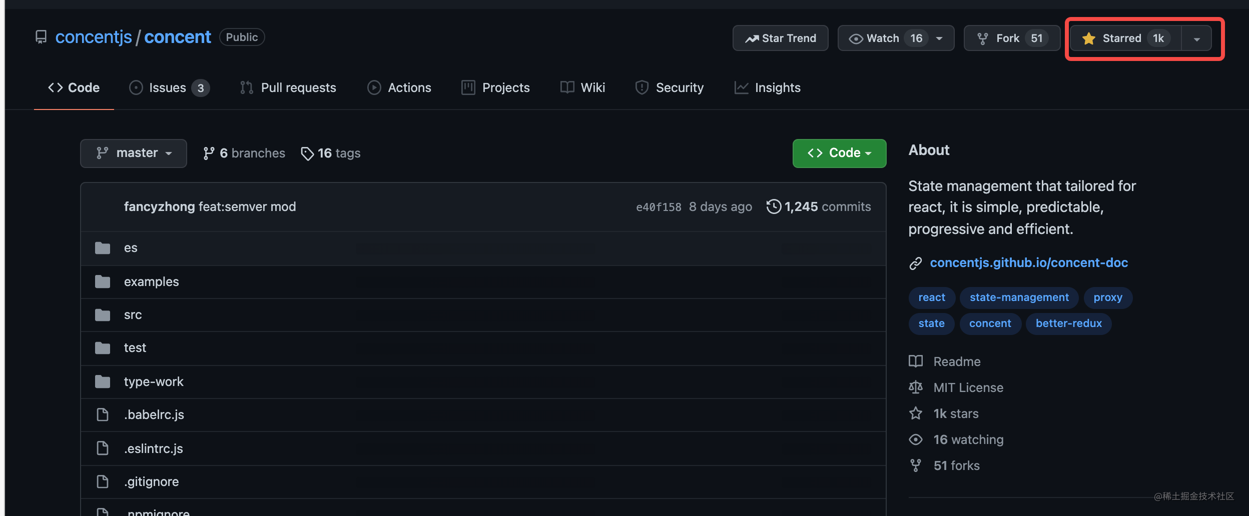Open the Issues tab

(169, 87)
